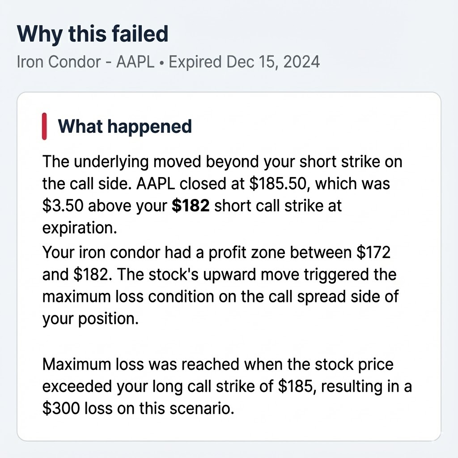Click the 'Expired Dec 15, 2024' date text
Image resolution: width=458 pixels, height=458 pixels.
click(x=244, y=62)
